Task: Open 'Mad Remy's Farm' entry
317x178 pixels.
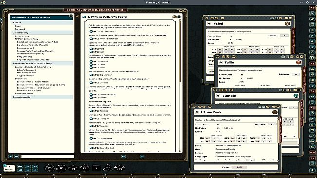Action: (x=26, y=72)
